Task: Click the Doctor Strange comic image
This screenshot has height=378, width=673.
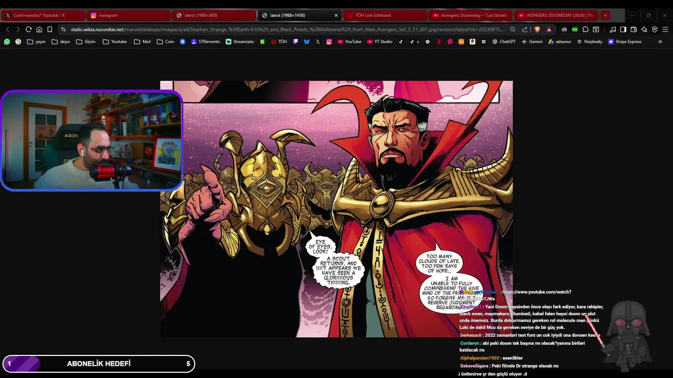Action: coord(336,209)
